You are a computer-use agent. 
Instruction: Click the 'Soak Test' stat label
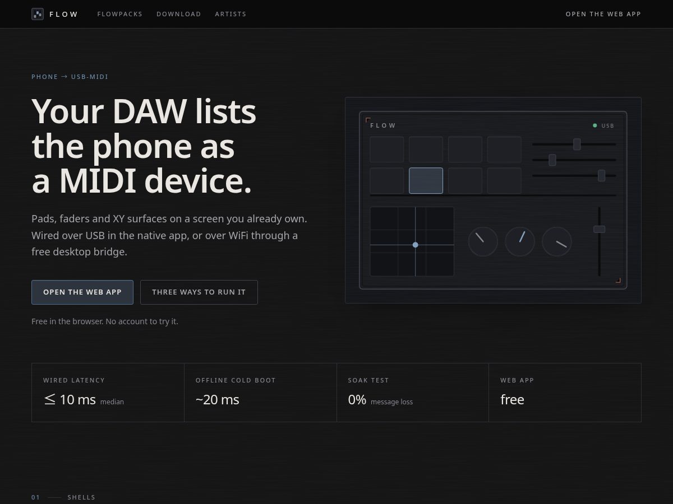tap(368, 380)
